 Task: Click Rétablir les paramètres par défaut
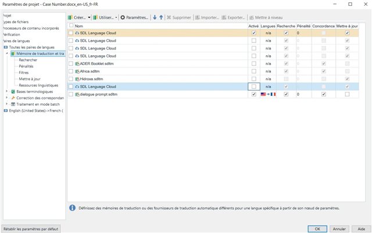tap(31, 229)
